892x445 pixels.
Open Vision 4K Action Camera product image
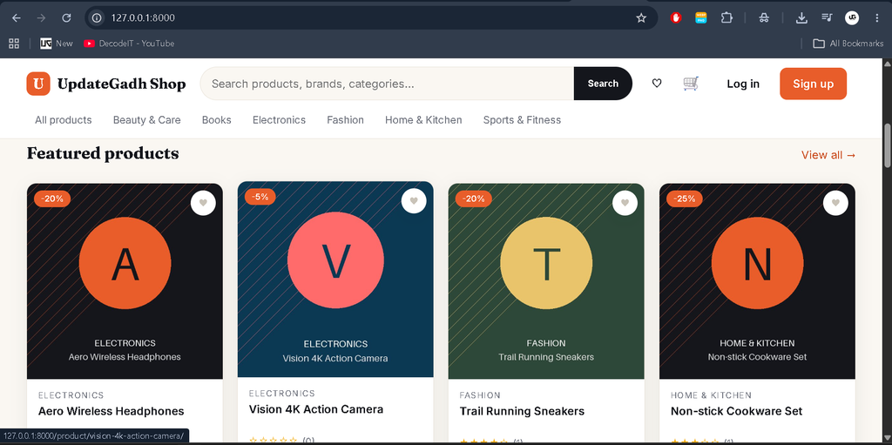[335, 280]
